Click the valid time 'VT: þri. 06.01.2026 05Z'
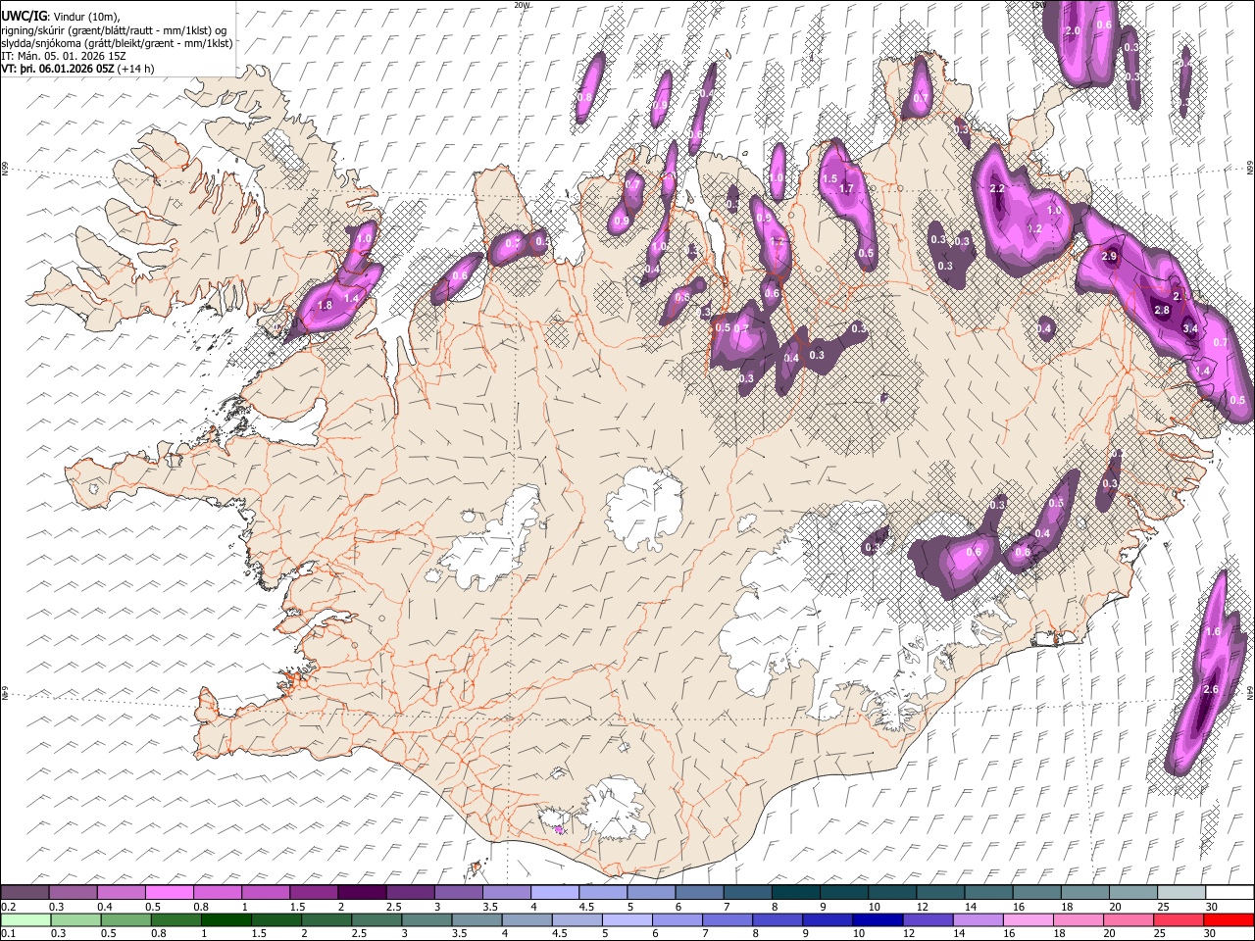Image resolution: width=1255 pixels, height=941 pixels. point(58,70)
